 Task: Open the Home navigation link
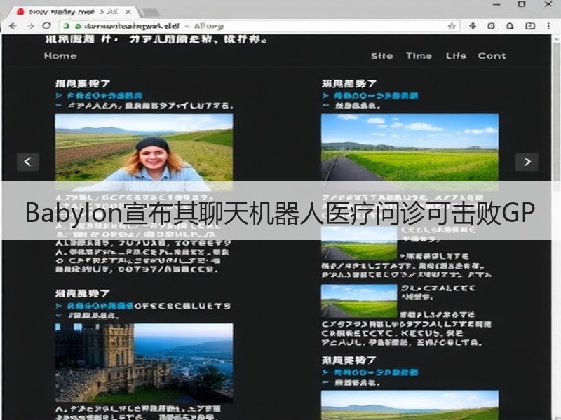[x=60, y=56]
